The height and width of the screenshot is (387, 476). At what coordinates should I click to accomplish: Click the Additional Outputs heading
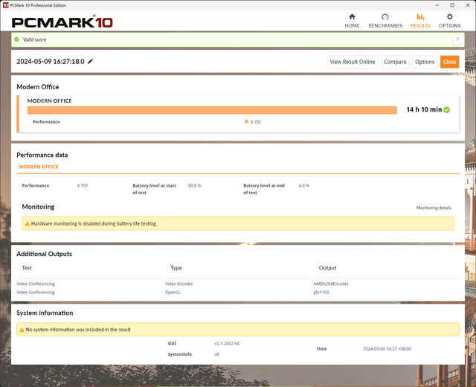pyautogui.click(x=45, y=254)
